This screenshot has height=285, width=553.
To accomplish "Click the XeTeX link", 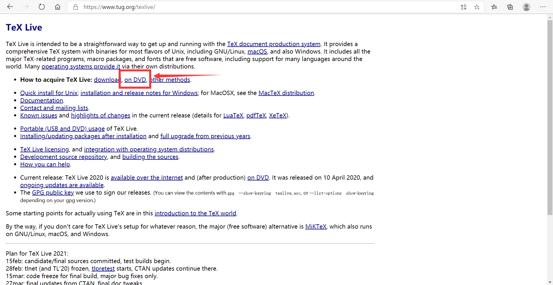I will click(x=278, y=115).
